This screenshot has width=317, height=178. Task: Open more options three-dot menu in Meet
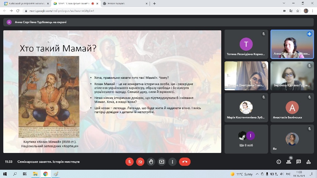(x=172, y=162)
